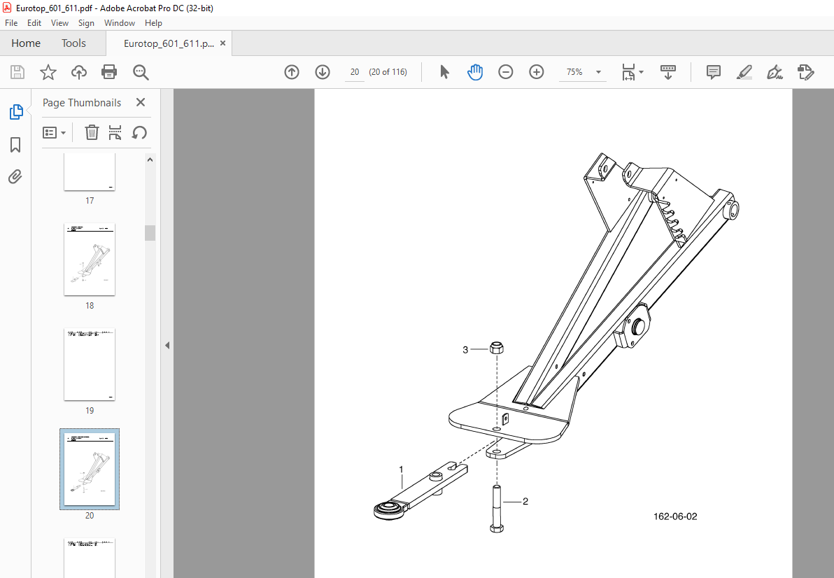The height and width of the screenshot is (578, 834).
Task: Select page 17 thumbnail
Action: 90,171
